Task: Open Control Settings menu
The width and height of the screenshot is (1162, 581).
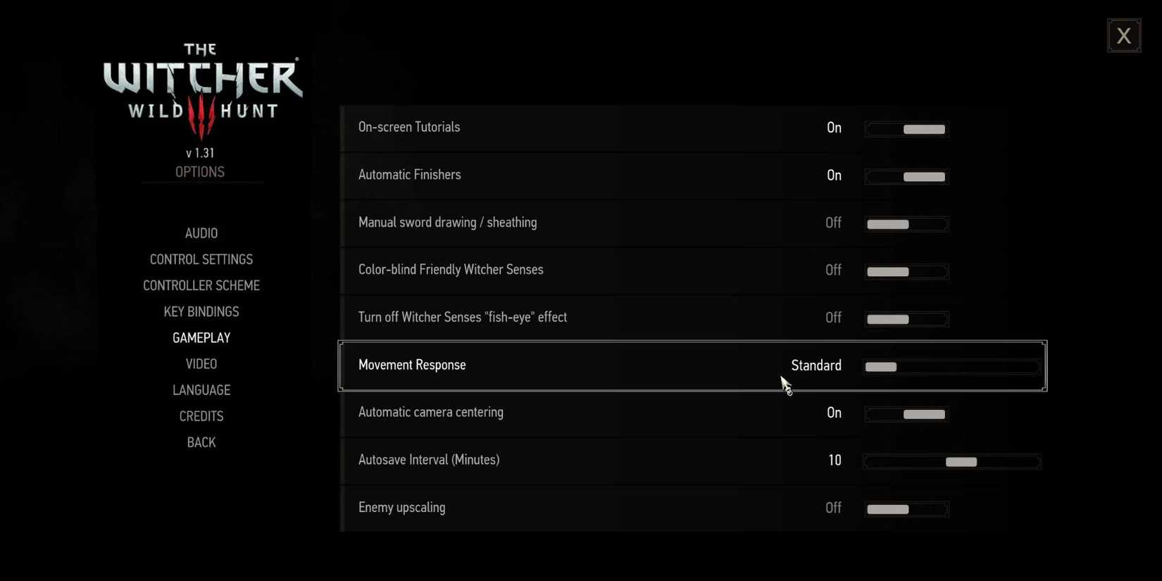Action: [201, 259]
